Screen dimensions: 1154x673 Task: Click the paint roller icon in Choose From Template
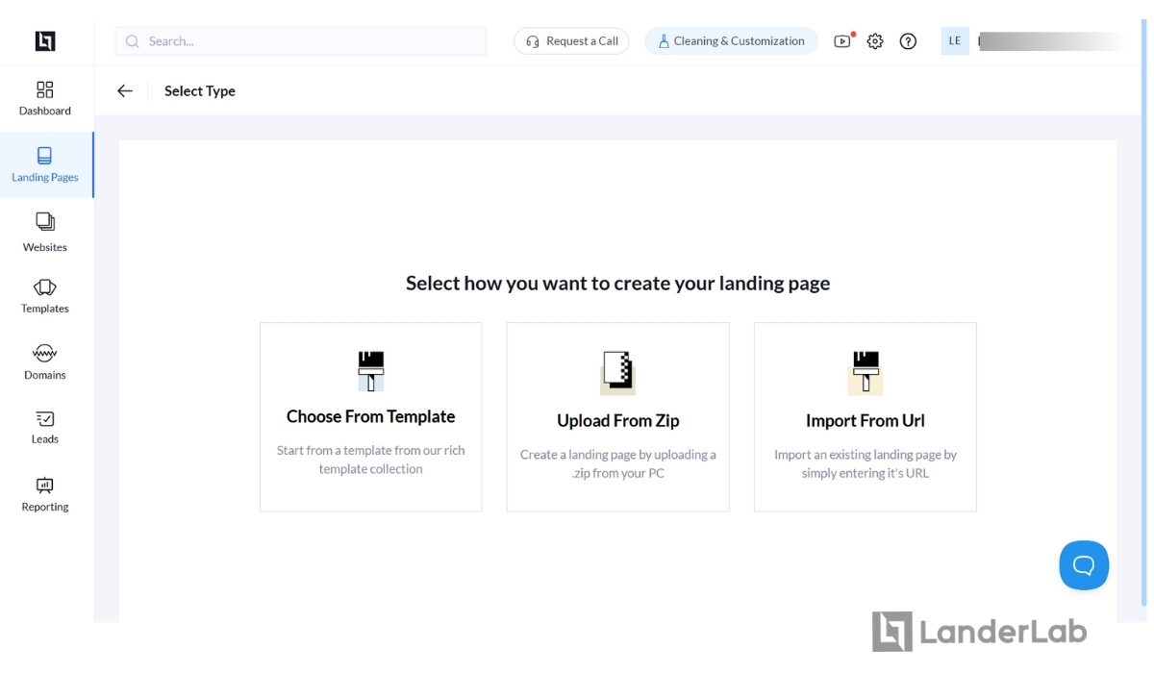tap(371, 371)
